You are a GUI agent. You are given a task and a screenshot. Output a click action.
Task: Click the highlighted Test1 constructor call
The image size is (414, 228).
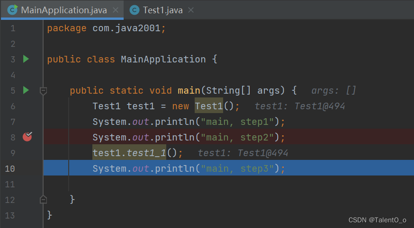tap(209, 106)
